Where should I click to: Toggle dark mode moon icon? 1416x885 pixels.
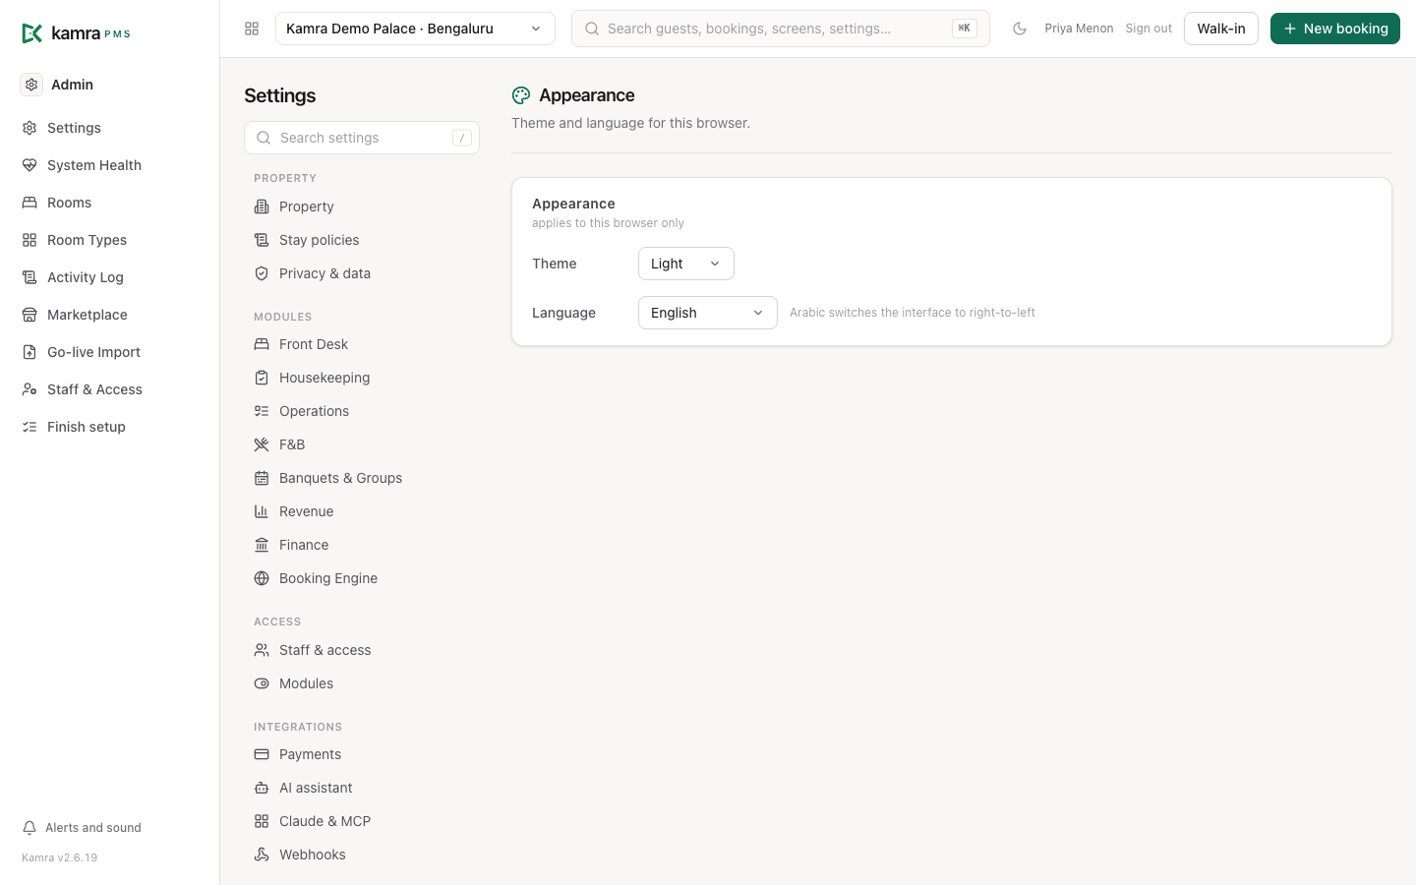(1020, 29)
